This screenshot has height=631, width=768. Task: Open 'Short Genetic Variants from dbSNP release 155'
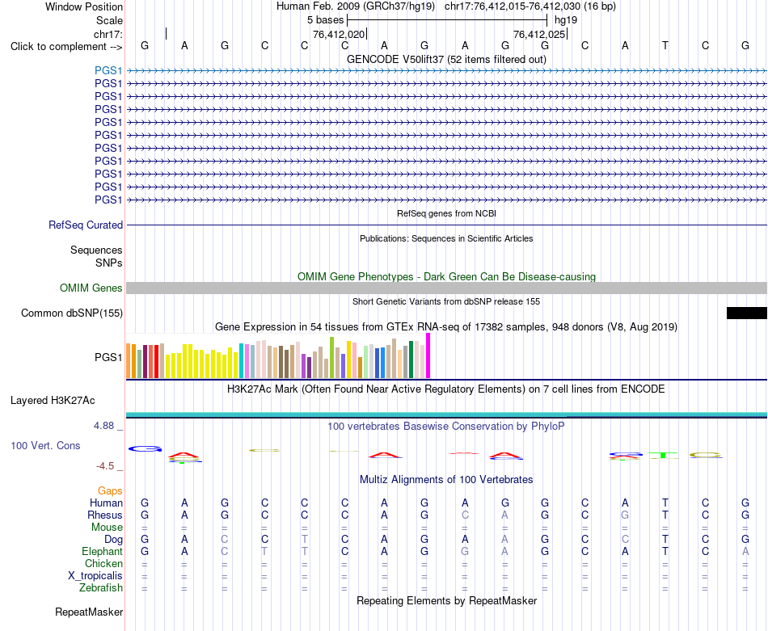pyautogui.click(x=446, y=301)
